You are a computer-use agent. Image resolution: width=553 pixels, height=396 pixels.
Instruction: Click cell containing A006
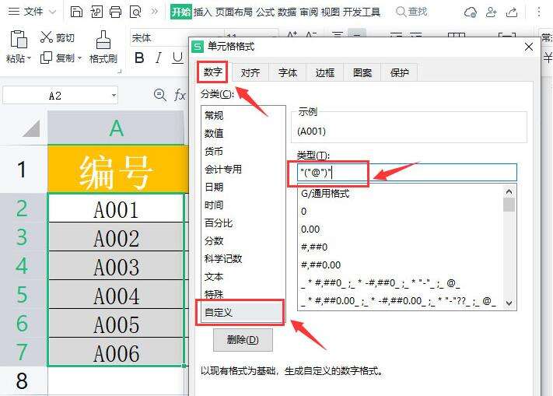116,352
